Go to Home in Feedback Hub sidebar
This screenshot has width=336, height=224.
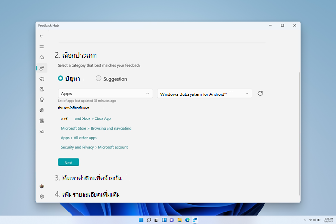click(x=42, y=58)
